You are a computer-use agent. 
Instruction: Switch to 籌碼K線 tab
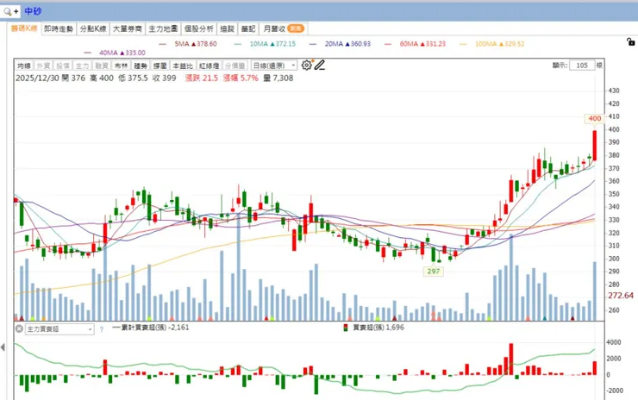tap(24, 28)
